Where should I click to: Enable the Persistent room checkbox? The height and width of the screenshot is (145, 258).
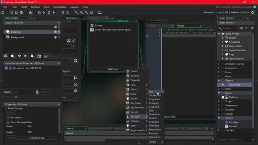click(x=8, y=118)
